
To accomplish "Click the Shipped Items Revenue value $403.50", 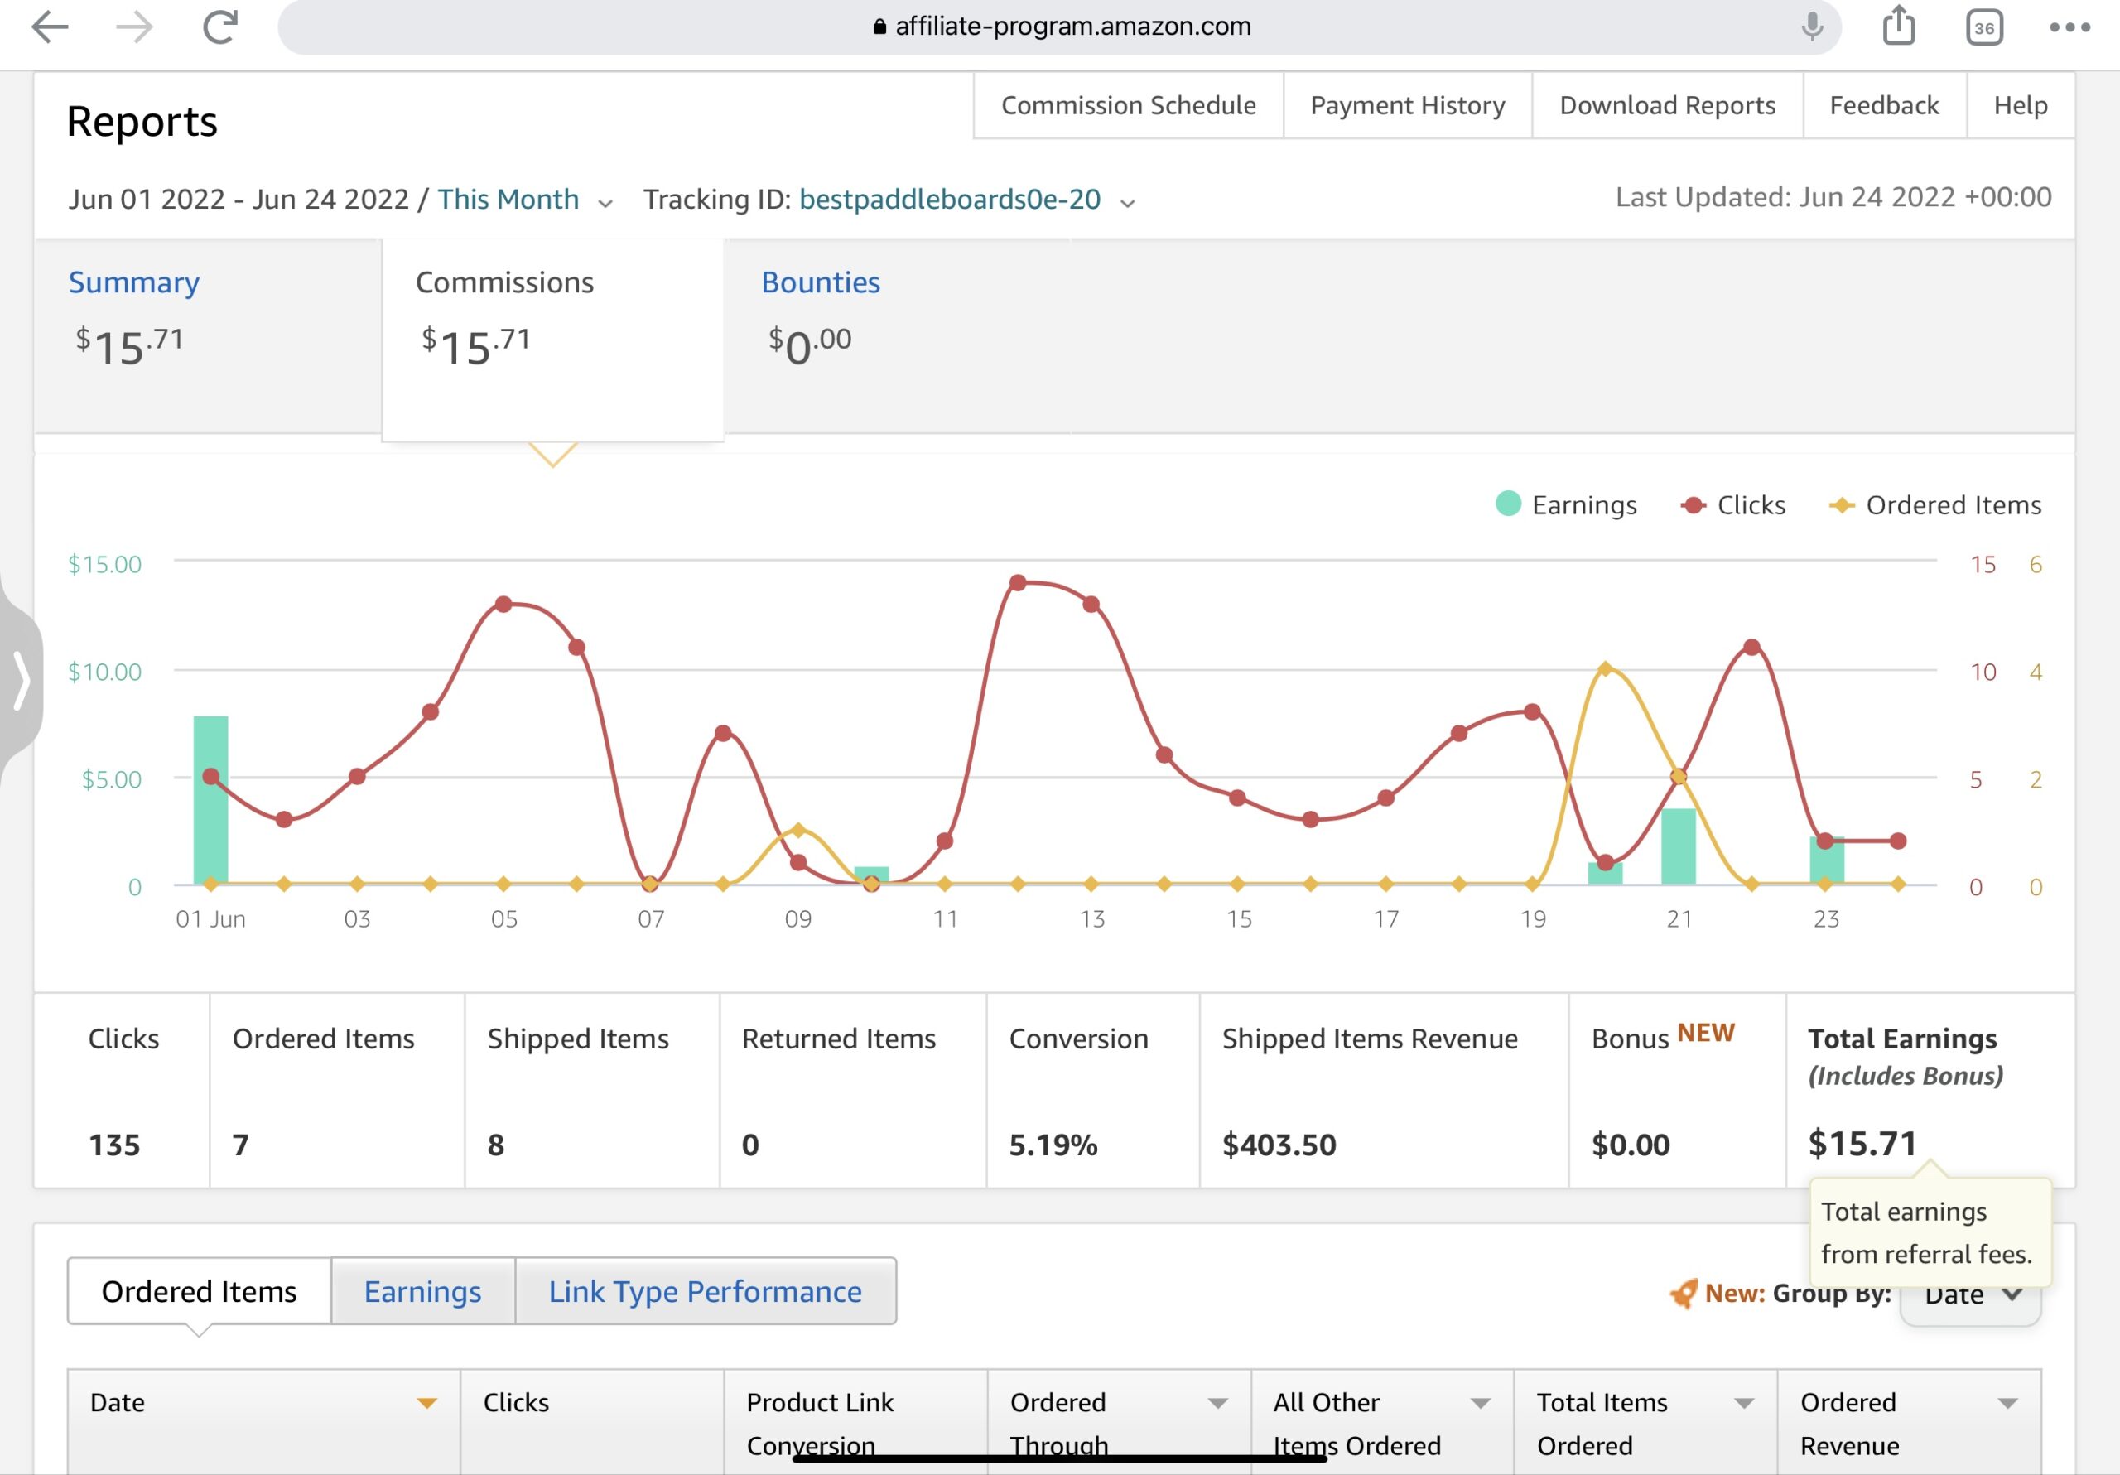I will (1279, 1145).
